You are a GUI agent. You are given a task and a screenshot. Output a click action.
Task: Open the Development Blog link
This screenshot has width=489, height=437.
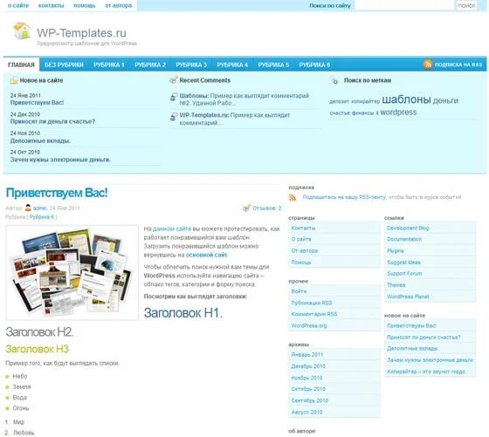tap(408, 228)
